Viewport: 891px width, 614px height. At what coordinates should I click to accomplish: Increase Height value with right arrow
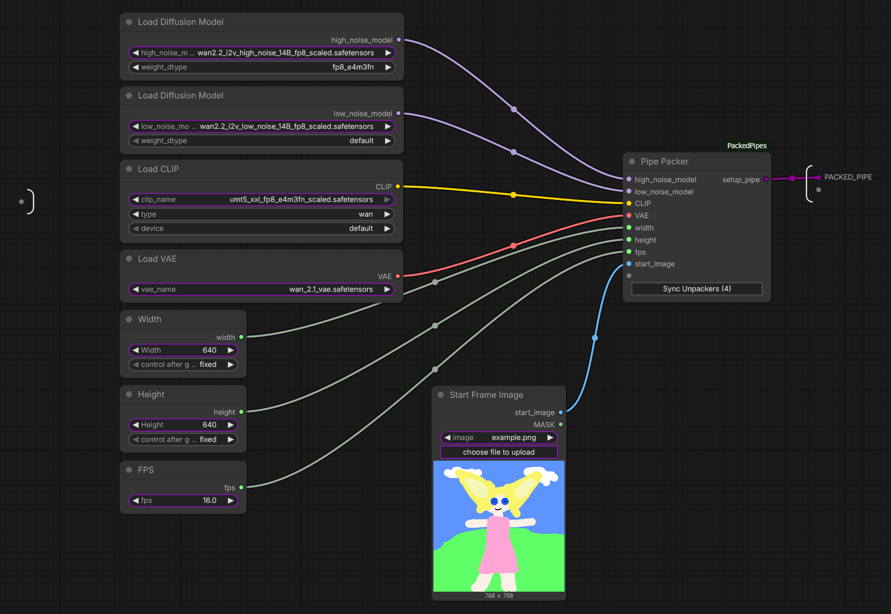231,425
